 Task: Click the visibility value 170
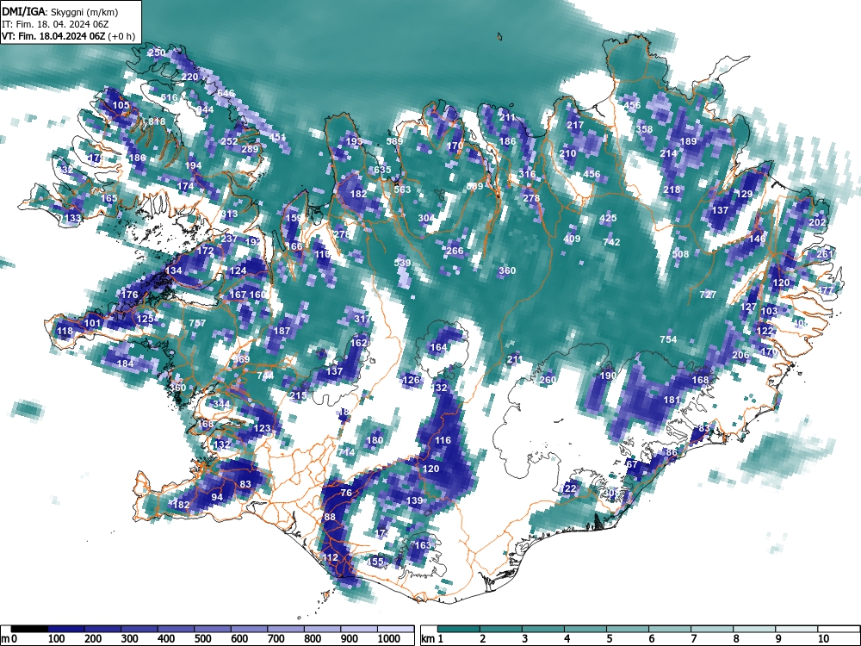[x=455, y=146]
